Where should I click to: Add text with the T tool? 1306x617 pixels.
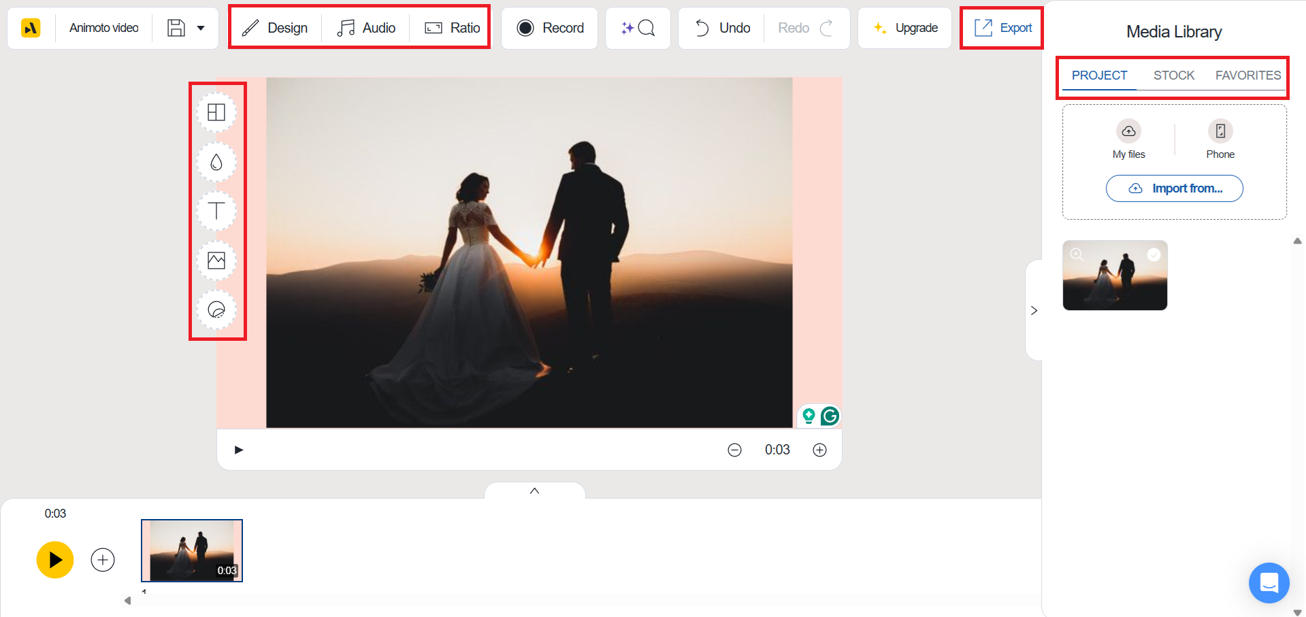[x=216, y=211]
